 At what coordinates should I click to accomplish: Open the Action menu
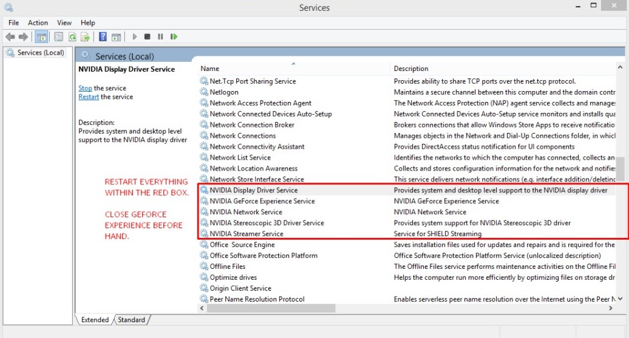(38, 22)
